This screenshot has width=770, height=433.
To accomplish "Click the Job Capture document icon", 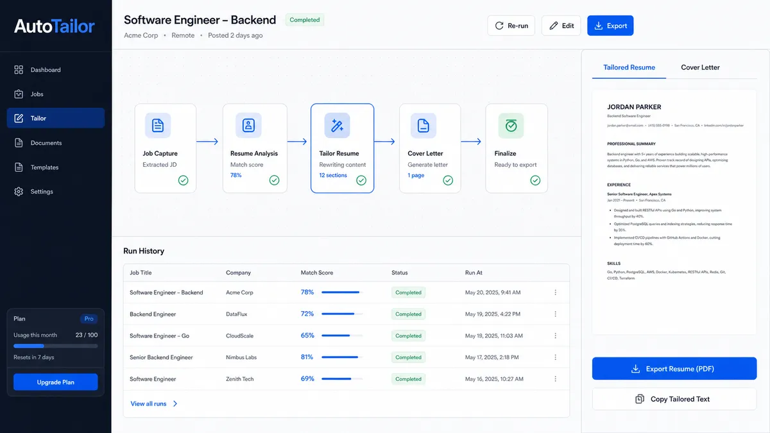I will pos(158,126).
